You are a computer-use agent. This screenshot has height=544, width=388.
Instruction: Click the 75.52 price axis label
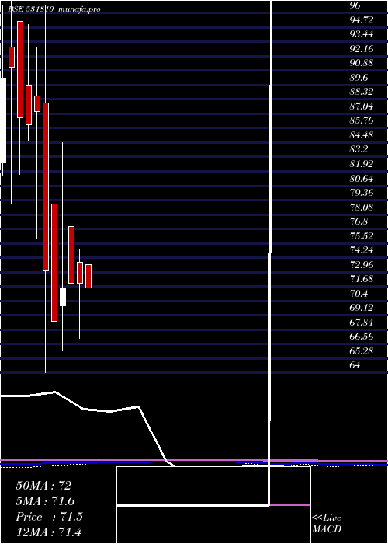(362, 236)
